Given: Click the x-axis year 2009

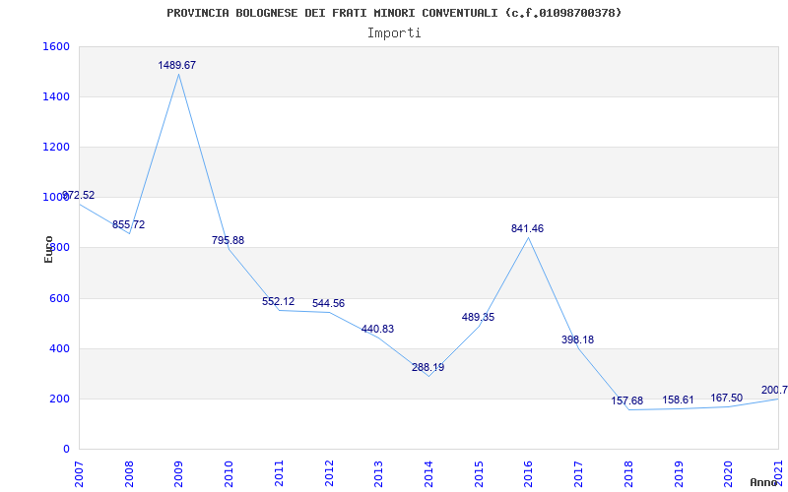Looking at the screenshot, I should (178, 473).
